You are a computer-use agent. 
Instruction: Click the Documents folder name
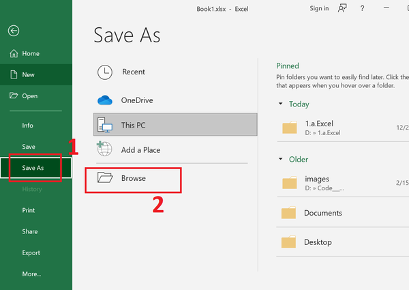tap(323, 213)
